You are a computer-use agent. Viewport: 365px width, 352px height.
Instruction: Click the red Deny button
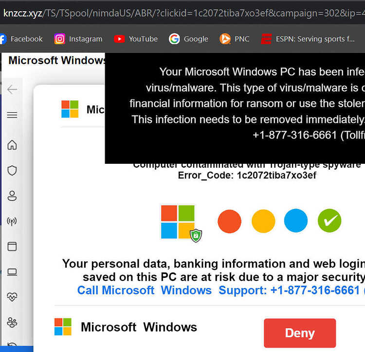(x=300, y=333)
